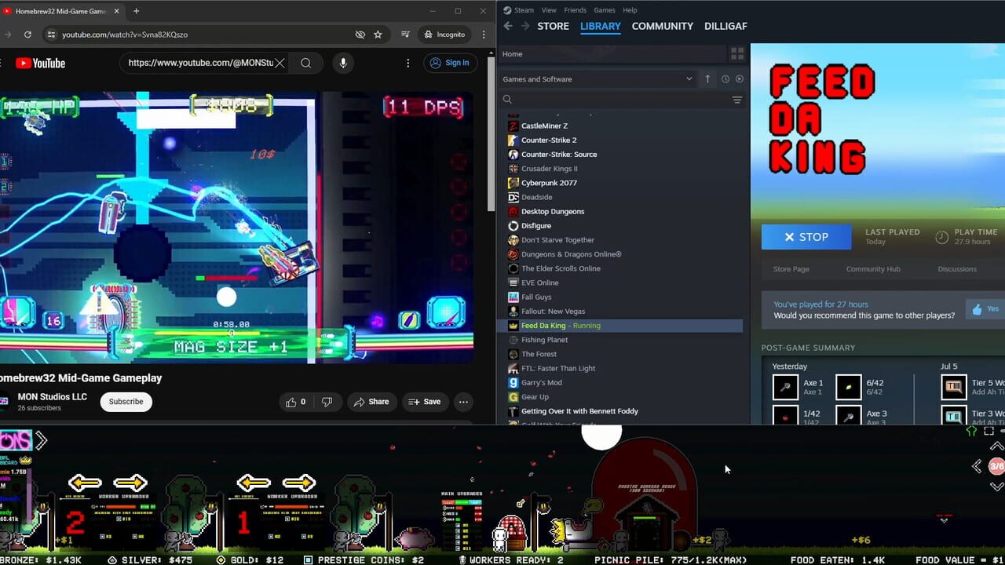Click right arrow above worker 1 panel
This screenshot has width=1005, height=565.
(x=299, y=483)
